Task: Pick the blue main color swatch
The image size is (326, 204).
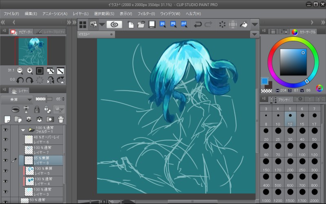Action: click(x=264, y=81)
